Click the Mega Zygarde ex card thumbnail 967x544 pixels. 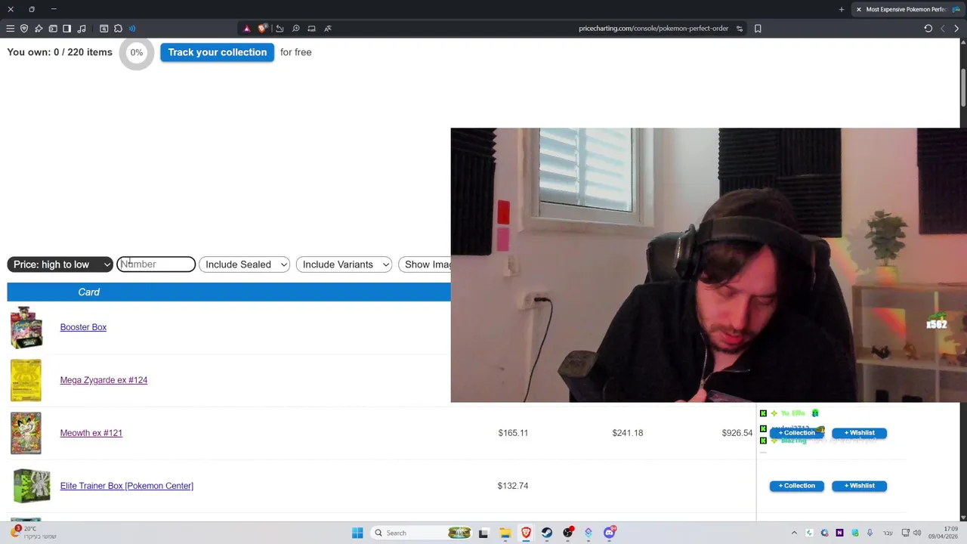click(26, 380)
